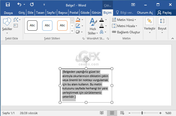The height and width of the screenshot is (116, 176).
Task: Expand the full shape styles gallery
Action: coord(72,31)
